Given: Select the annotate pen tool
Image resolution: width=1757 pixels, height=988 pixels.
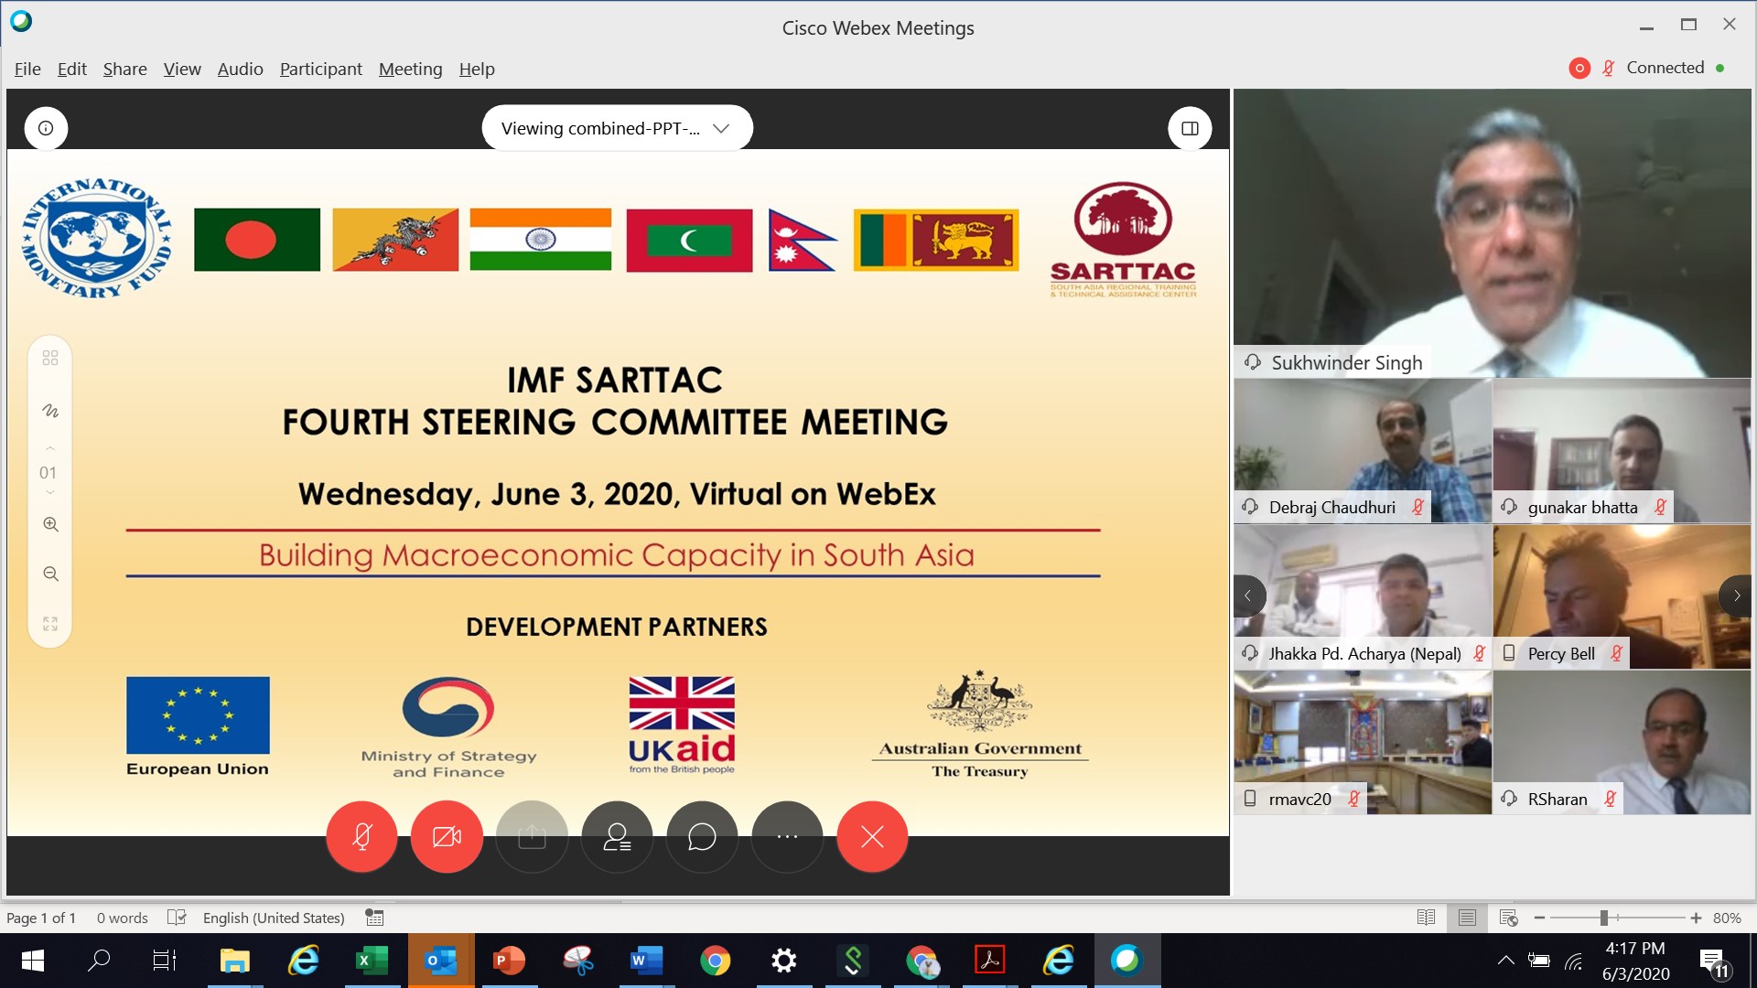Looking at the screenshot, I should (x=50, y=411).
